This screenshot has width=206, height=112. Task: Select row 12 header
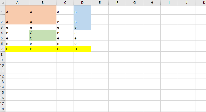tap(3, 76)
